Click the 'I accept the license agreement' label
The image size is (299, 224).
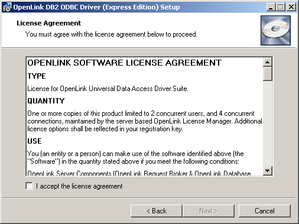pos(79,186)
